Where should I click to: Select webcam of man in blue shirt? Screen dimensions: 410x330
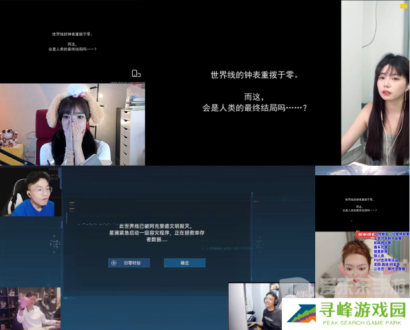(31, 193)
